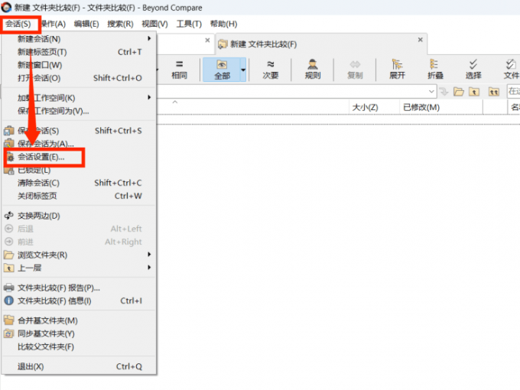
Task: Expand 新建会话(N) submenu
Action: (x=79, y=39)
